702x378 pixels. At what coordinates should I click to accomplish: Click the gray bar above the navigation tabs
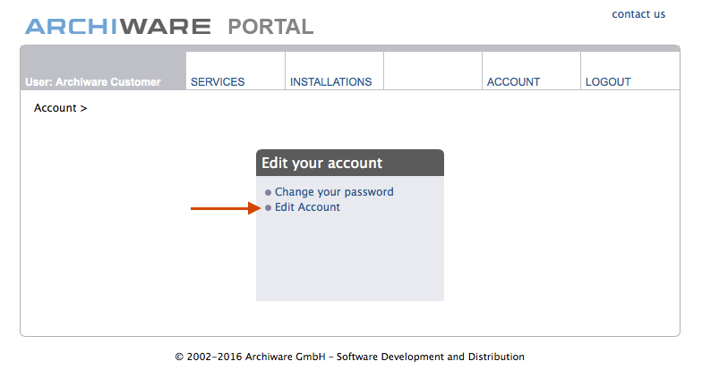[349, 48]
